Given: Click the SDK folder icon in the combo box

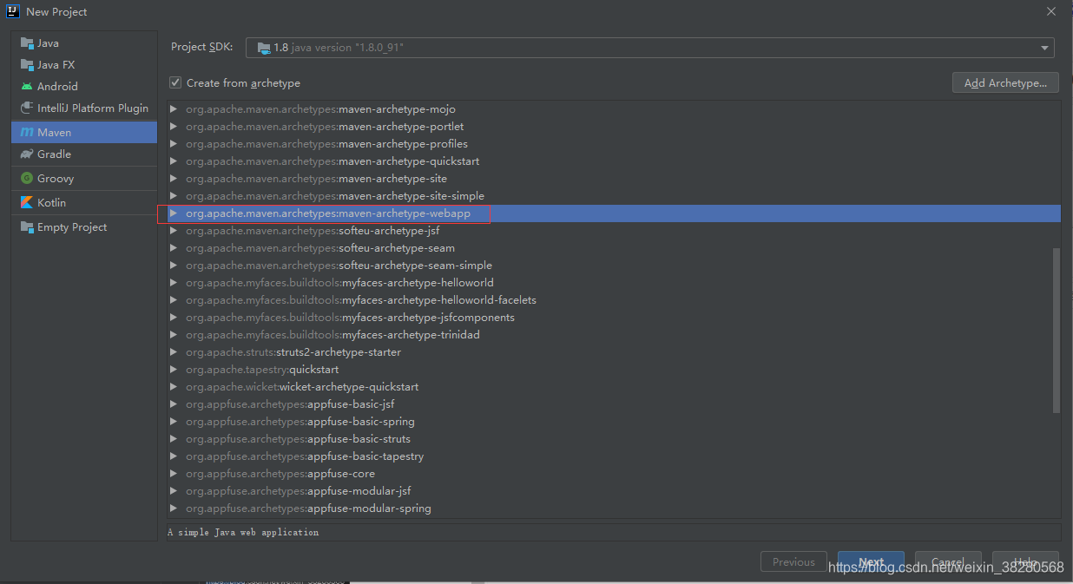Looking at the screenshot, I should pos(263,47).
